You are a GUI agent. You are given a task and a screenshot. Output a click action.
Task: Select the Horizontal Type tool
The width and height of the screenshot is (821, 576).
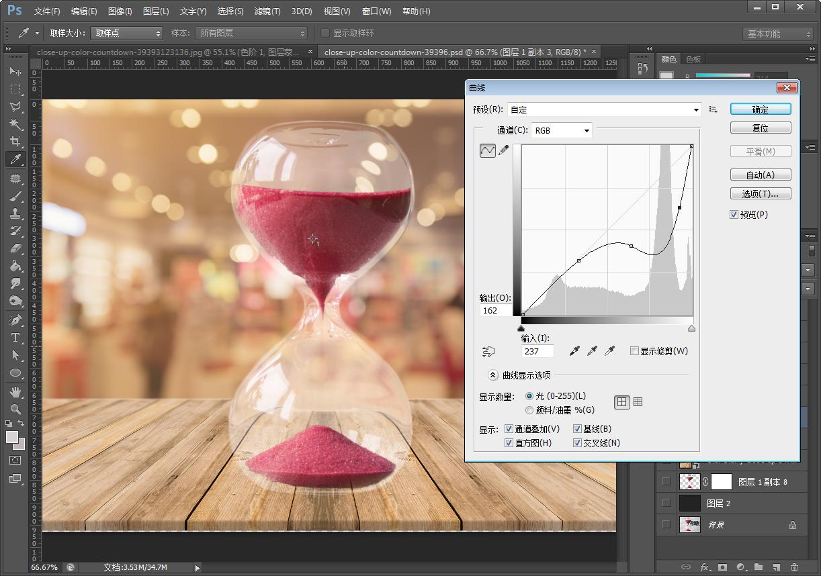pyautogui.click(x=15, y=338)
